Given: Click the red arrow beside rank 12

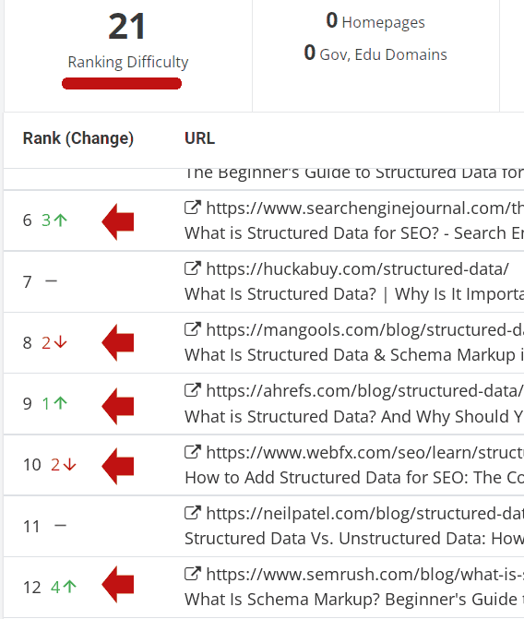Looking at the screenshot, I should [118, 585].
